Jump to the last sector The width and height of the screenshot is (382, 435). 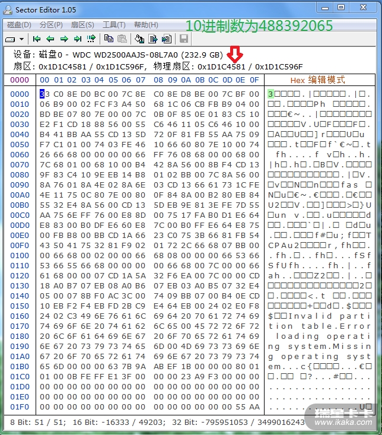tap(78, 39)
